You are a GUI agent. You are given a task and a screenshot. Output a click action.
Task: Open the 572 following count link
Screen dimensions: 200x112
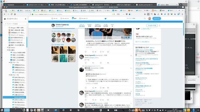(90, 26)
